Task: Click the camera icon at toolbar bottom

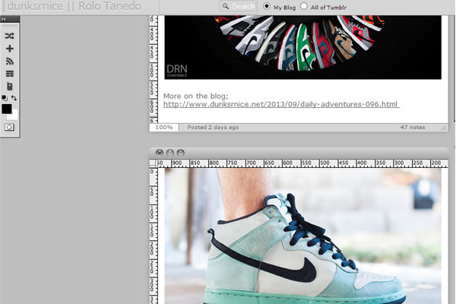Action: click(x=9, y=127)
